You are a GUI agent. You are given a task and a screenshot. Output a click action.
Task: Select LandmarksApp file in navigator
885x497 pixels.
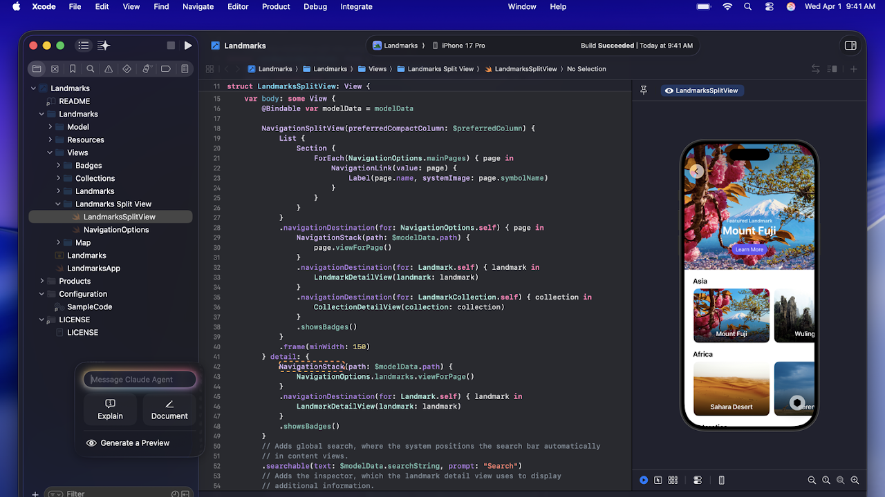tap(93, 269)
